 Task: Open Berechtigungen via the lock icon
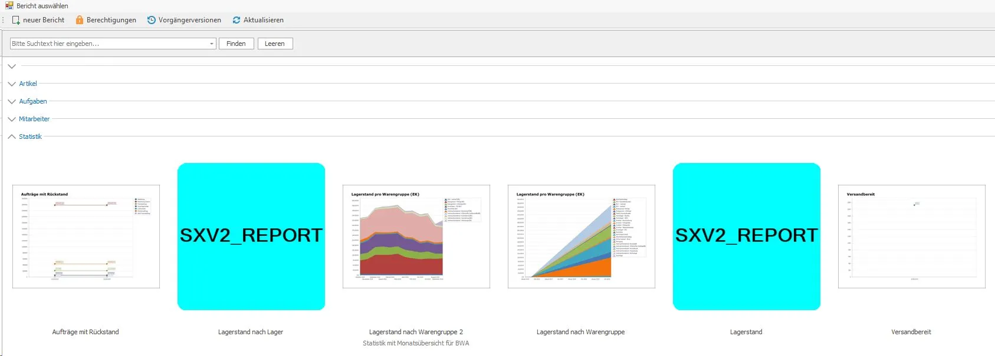[80, 20]
